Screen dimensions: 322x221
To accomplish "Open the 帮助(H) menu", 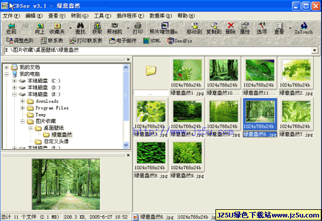I will click(x=186, y=16).
